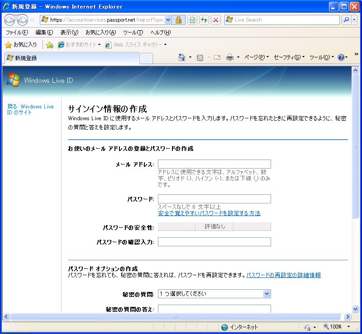This screenshot has height=334, width=362.
Task: Open the 編集(E) menu
Action: click(x=44, y=33)
